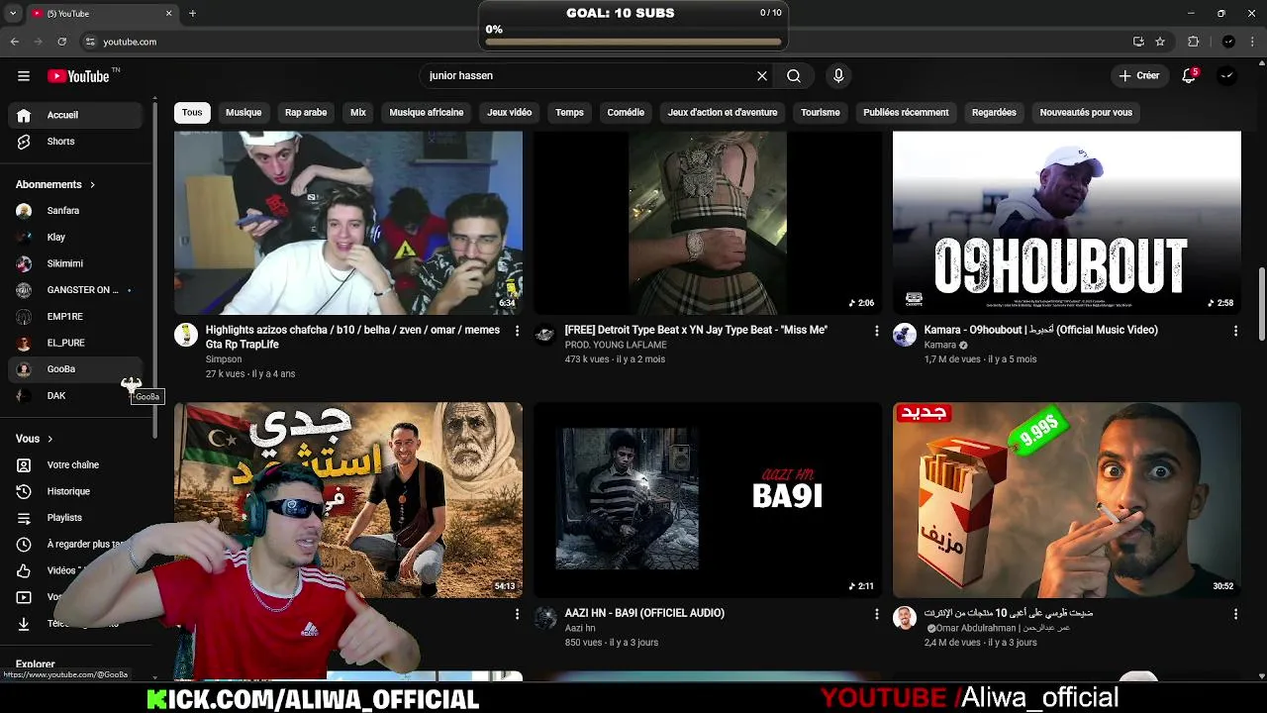The image size is (1267, 713).
Task: Select the Rap arabe filter chip
Action: coord(306,113)
